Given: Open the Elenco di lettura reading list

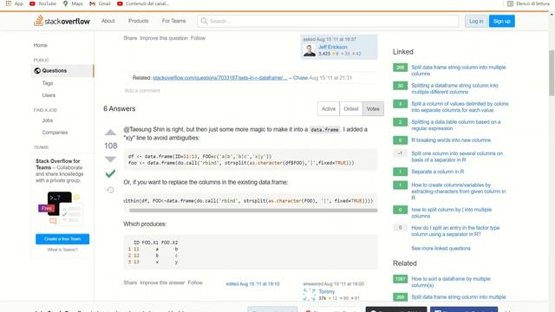Looking at the screenshot, I should click(528, 3).
